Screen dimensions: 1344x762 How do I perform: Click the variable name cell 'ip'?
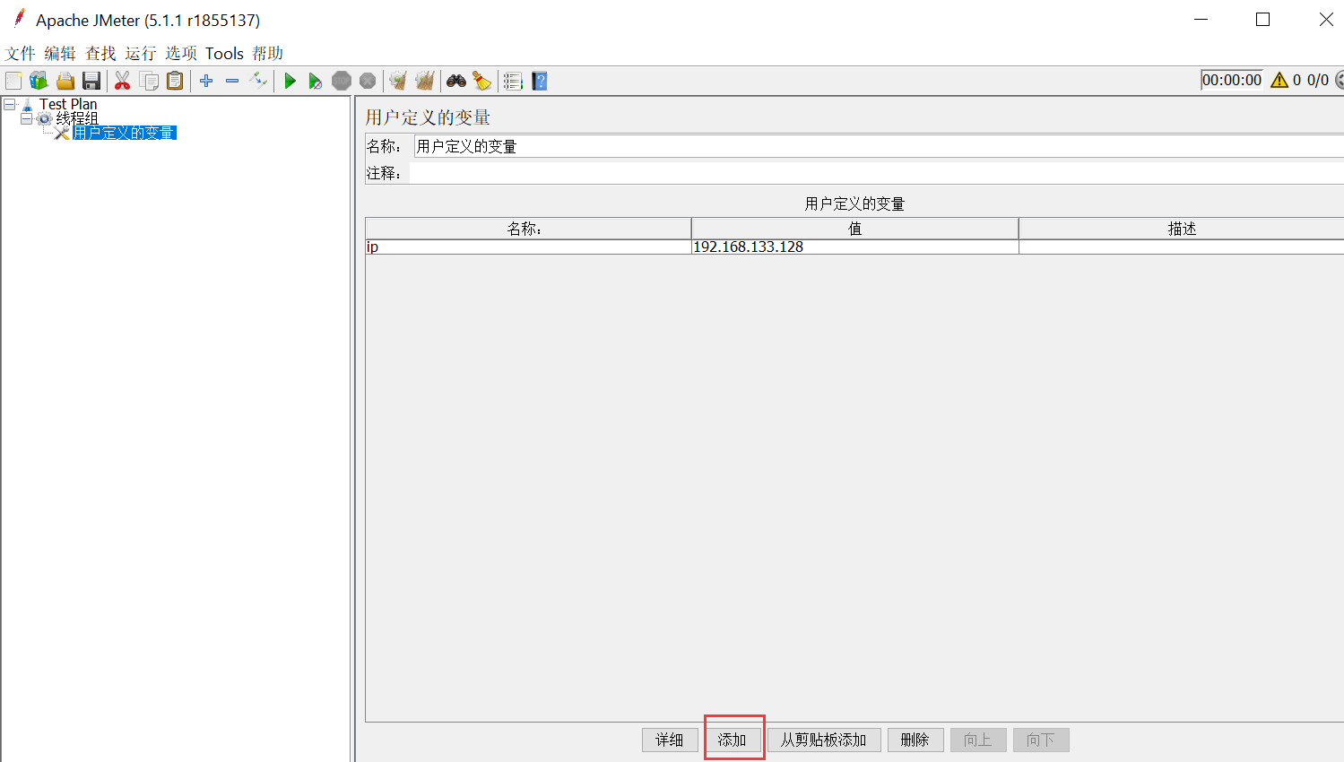(x=528, y=247)
